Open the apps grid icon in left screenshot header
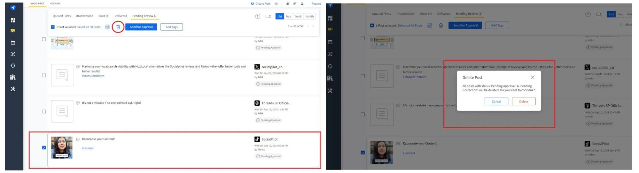639x173 pixels. pyautogui.click(x=276, y=4)
